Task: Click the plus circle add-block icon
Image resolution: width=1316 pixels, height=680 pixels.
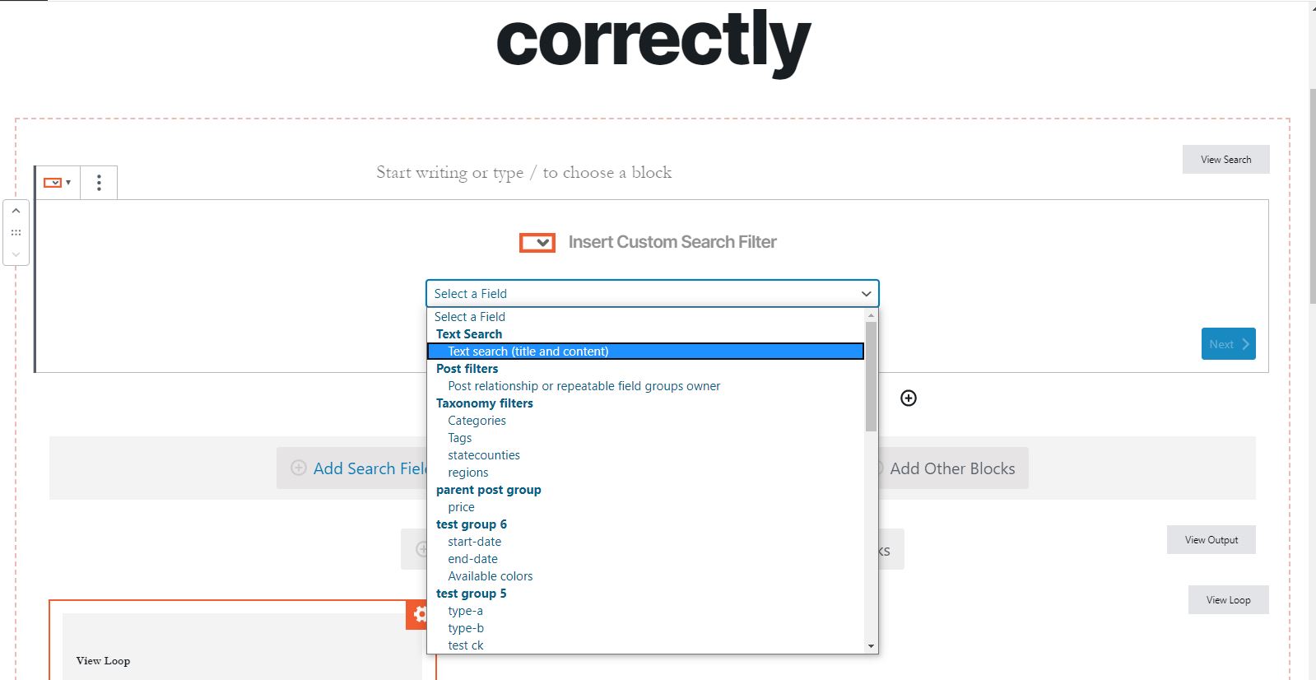Action: [x=909, y=398]
